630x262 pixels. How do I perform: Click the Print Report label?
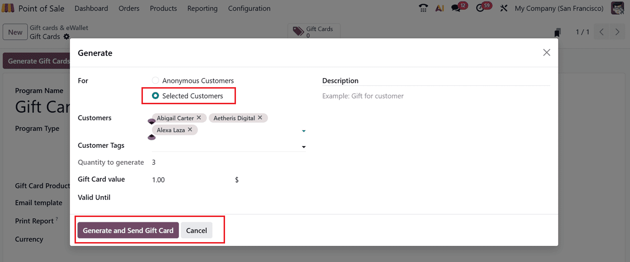(x=34, y=221)
